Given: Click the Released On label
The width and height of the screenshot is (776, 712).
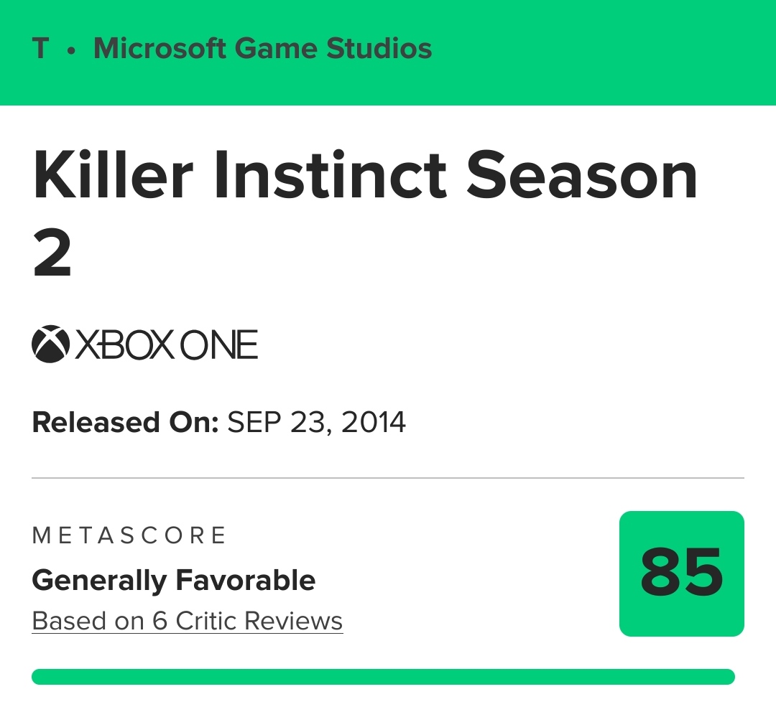Looking at the screenshot, I should coord(125,422).
